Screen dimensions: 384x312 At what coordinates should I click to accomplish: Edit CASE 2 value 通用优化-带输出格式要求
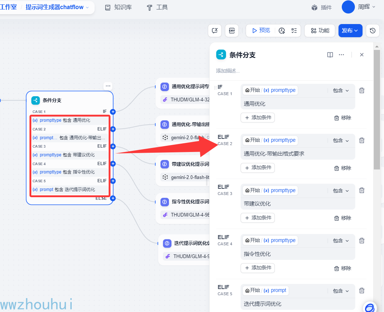coord(298,154)
